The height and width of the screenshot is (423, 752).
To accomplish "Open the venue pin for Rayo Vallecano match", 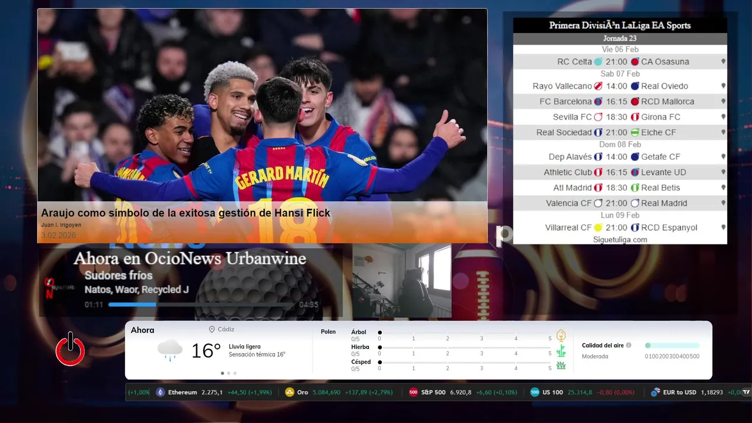I will (723, 86).
